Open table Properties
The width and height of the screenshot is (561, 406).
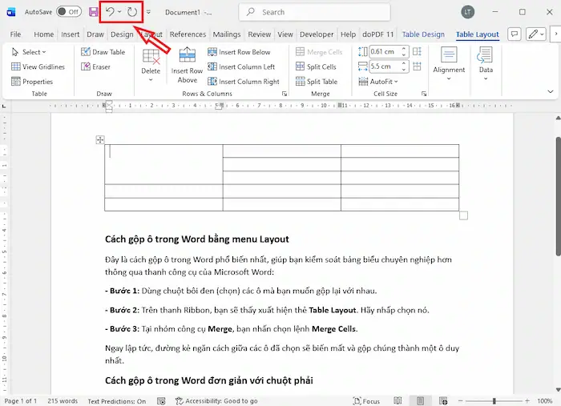[32, 82]
